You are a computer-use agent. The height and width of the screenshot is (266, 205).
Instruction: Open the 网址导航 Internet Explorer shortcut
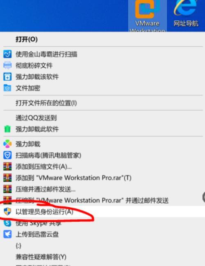point(186,14)
